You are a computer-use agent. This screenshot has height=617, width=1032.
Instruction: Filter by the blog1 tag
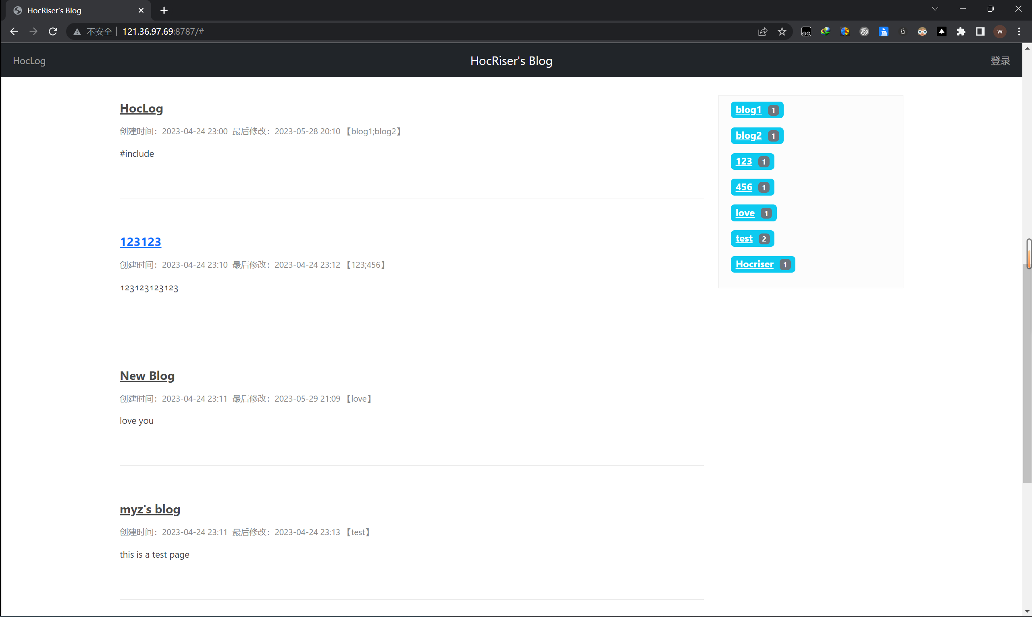click(x=748, y=110)
